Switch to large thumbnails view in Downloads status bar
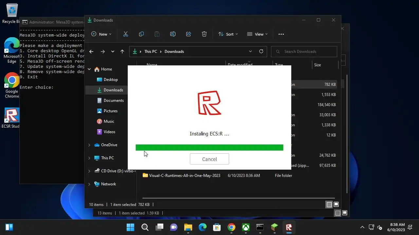Screen dimensions: 419x235 pos(336,205)
